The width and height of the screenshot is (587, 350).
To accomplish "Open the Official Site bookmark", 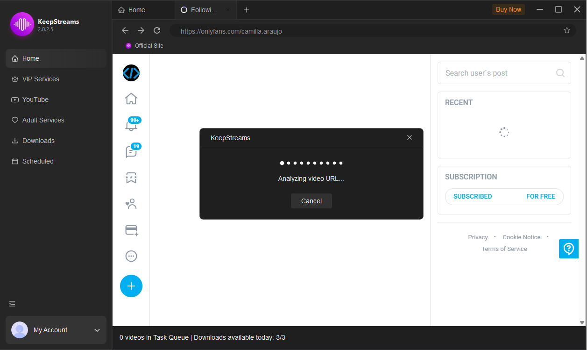I will coord(144,46).
